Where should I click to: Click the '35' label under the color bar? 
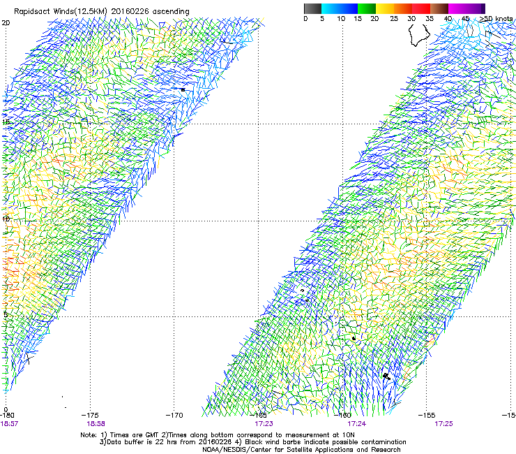coord(430,19)
